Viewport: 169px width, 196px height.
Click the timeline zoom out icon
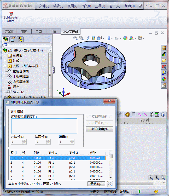click(x=163, y=177)
